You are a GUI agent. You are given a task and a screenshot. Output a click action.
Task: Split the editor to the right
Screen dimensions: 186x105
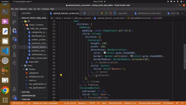[178, 13]
